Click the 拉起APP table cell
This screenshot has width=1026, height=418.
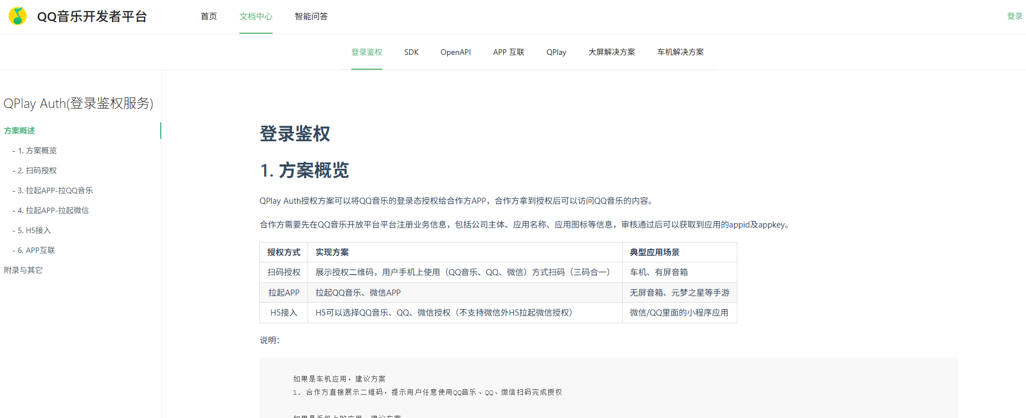[x=284, y=293]
